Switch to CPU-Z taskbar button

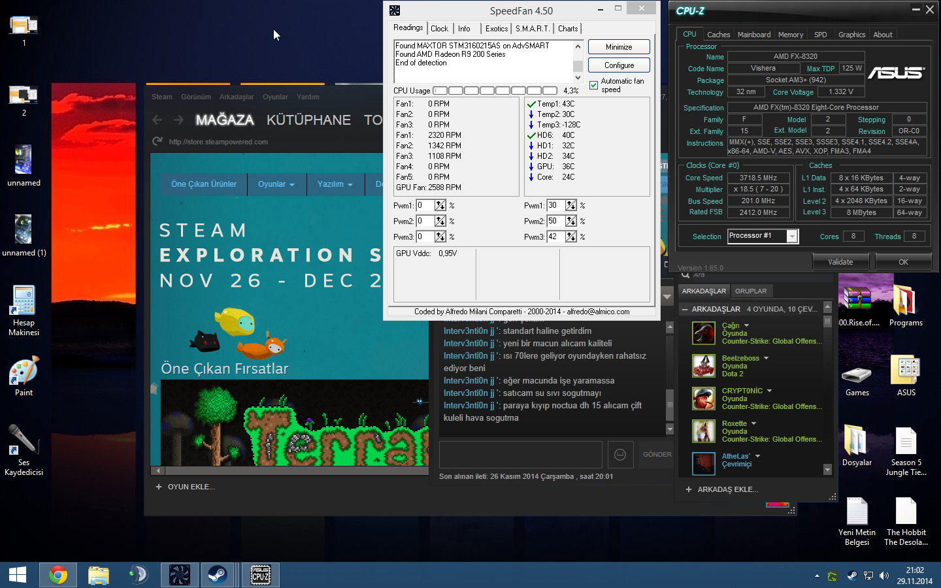(261, 575)
